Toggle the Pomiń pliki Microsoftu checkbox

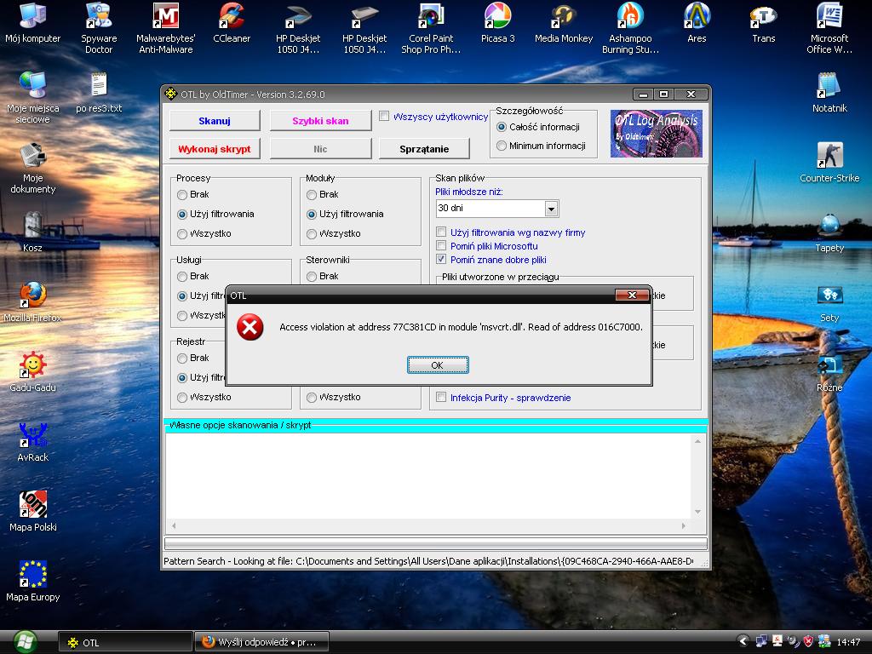(441, 246)
